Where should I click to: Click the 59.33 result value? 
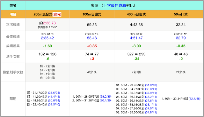point(92,25)
